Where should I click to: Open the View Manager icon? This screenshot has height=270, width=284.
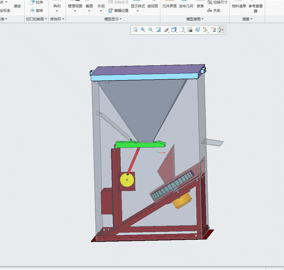tap(182, 30)
